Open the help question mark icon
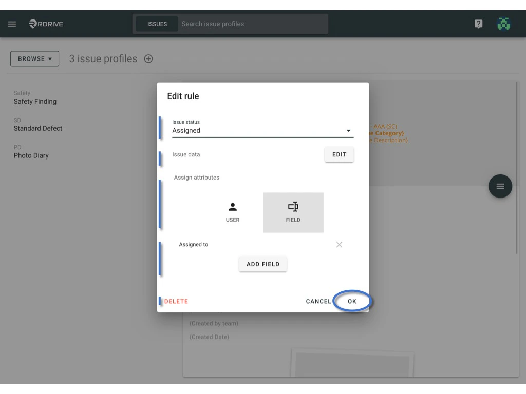This screenshot has width=526, height=394. coord(478,24)
